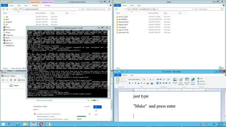The width and height of the screenshot is (226, 127).
Task: Click the text highlight color swatch
Action: 148,83
